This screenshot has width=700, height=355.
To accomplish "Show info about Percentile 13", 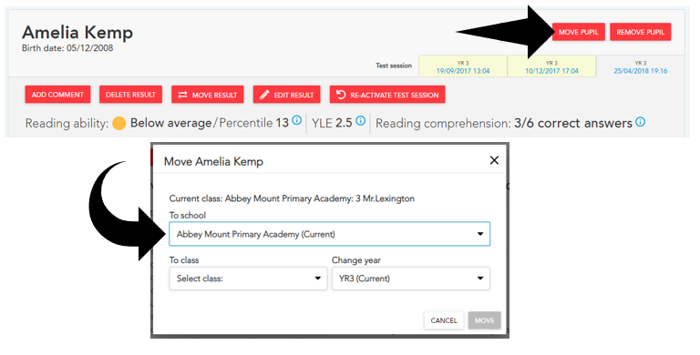I will [296, 120].
